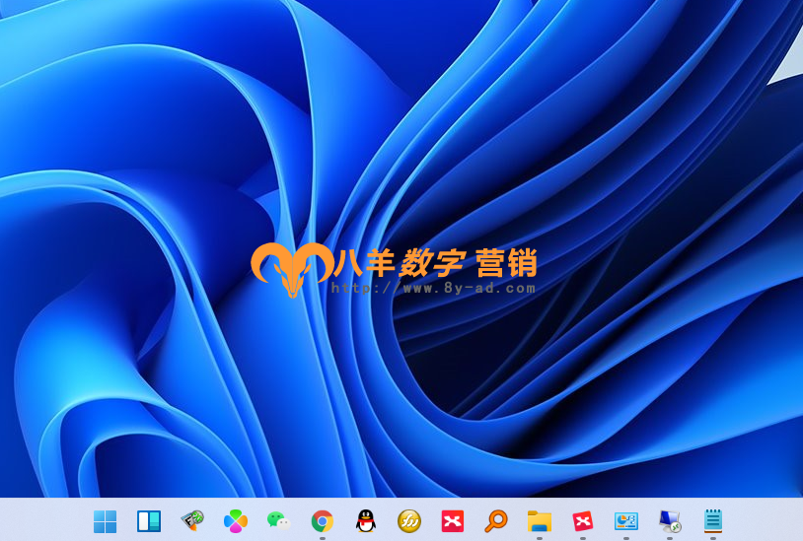Open the Widgets panel from taskbar
803x541 pixels.
point(149,521)
